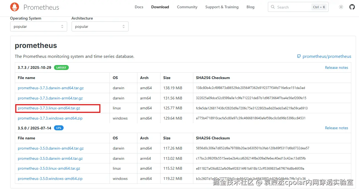Download prometheus-3.7.3.darwin-arm64.tar.gz

pyautogui.click(x=50, y=98)
